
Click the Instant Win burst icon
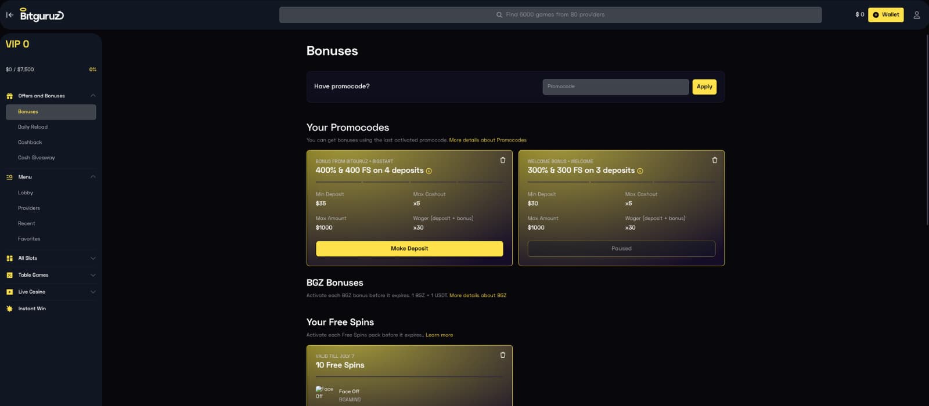pyautogui.click(x=9, y=309)
